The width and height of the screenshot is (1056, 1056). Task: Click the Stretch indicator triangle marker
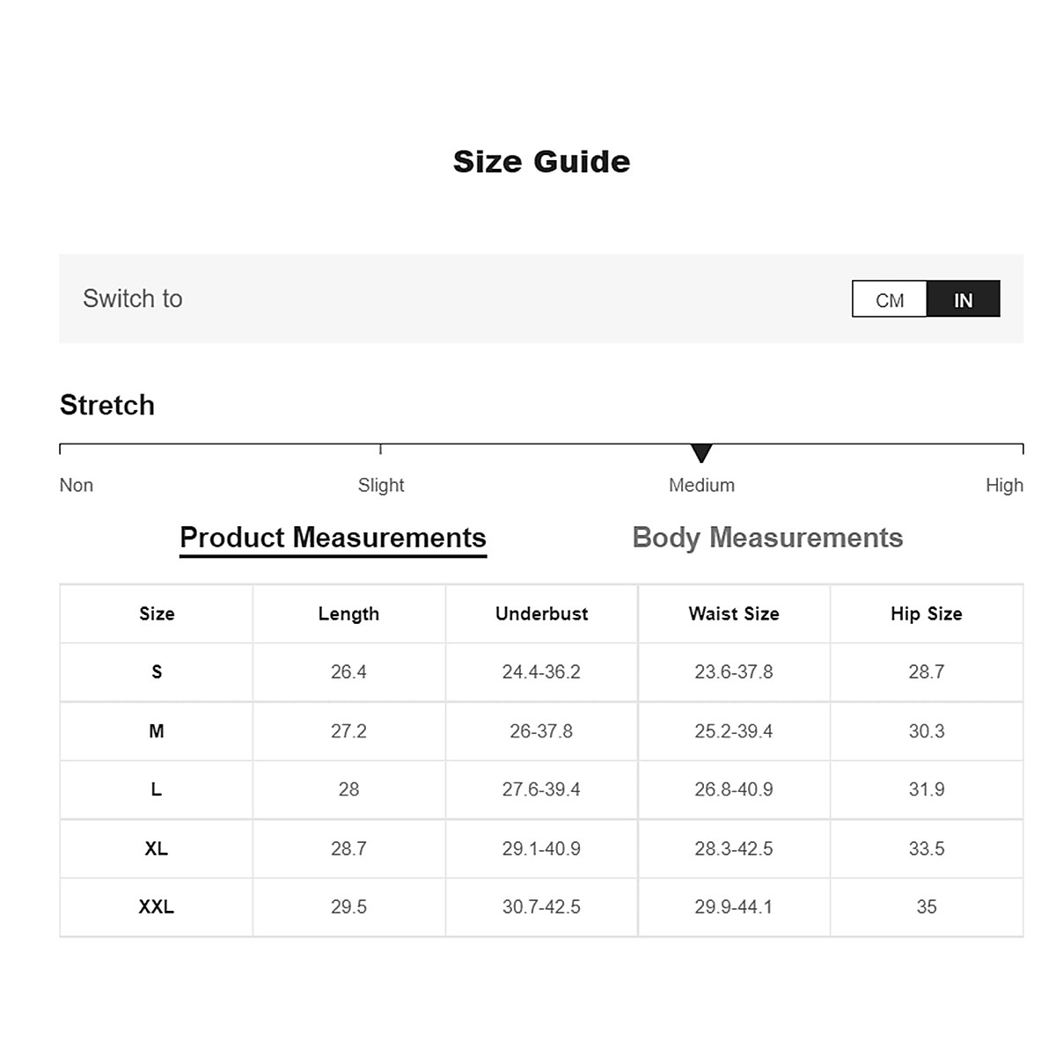(x=701, y=453)
